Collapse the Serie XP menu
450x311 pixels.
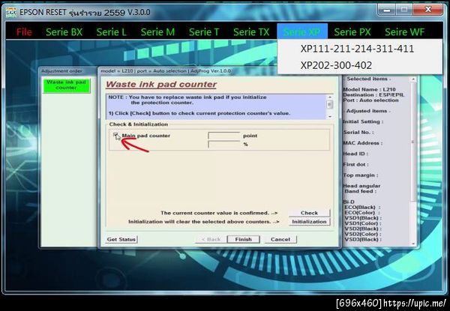pos(302,31)
